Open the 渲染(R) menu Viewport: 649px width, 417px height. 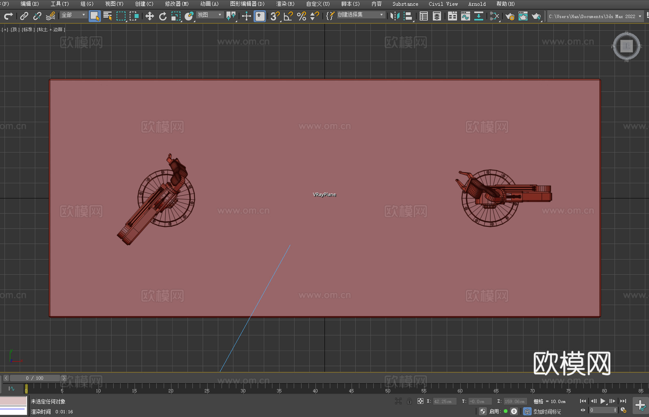click(285, 4)
